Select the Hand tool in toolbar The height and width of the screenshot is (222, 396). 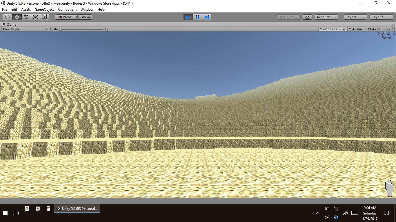pos(8,17)
